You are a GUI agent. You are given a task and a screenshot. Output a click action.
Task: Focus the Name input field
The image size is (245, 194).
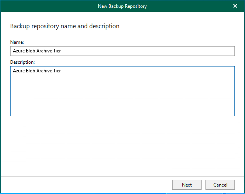click(x=122, y=51)
